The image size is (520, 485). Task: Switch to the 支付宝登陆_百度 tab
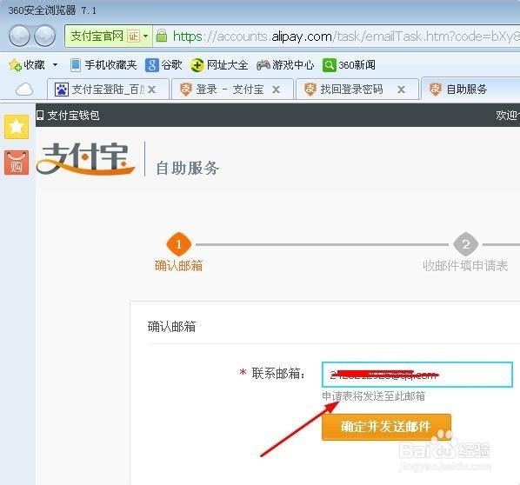108,90
